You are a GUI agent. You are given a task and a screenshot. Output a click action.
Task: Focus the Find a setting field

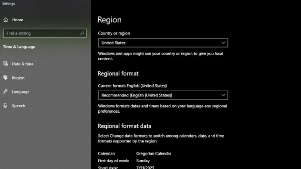point(45,33)
